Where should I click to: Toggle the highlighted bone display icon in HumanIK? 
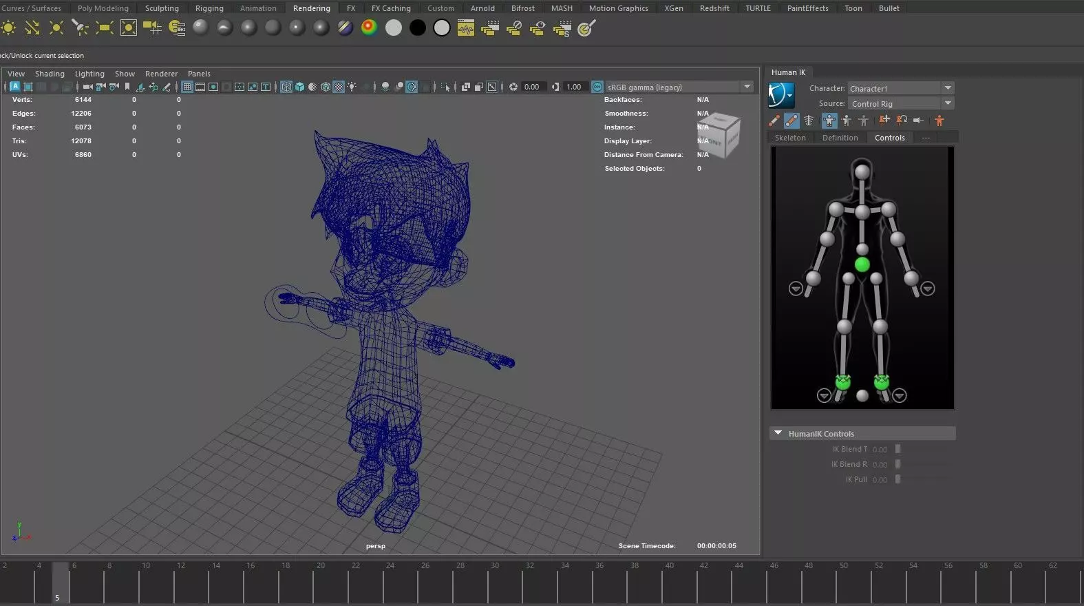point(791,121)
